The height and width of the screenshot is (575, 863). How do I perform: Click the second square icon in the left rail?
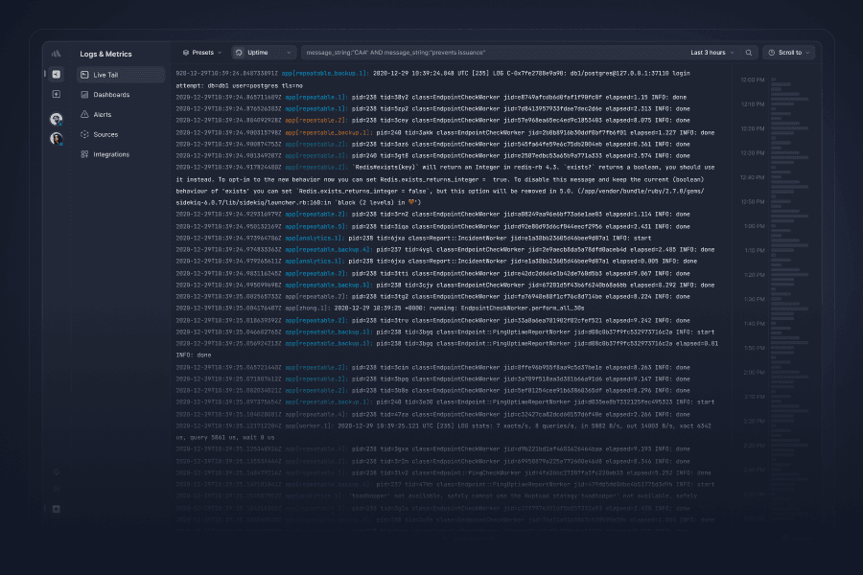coord(57,94)
